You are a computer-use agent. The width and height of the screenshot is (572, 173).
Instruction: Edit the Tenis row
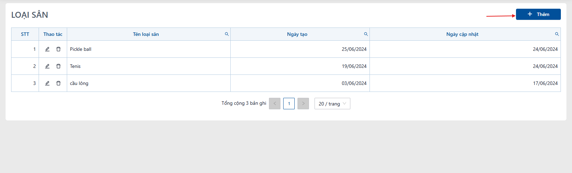click(47, 66)
